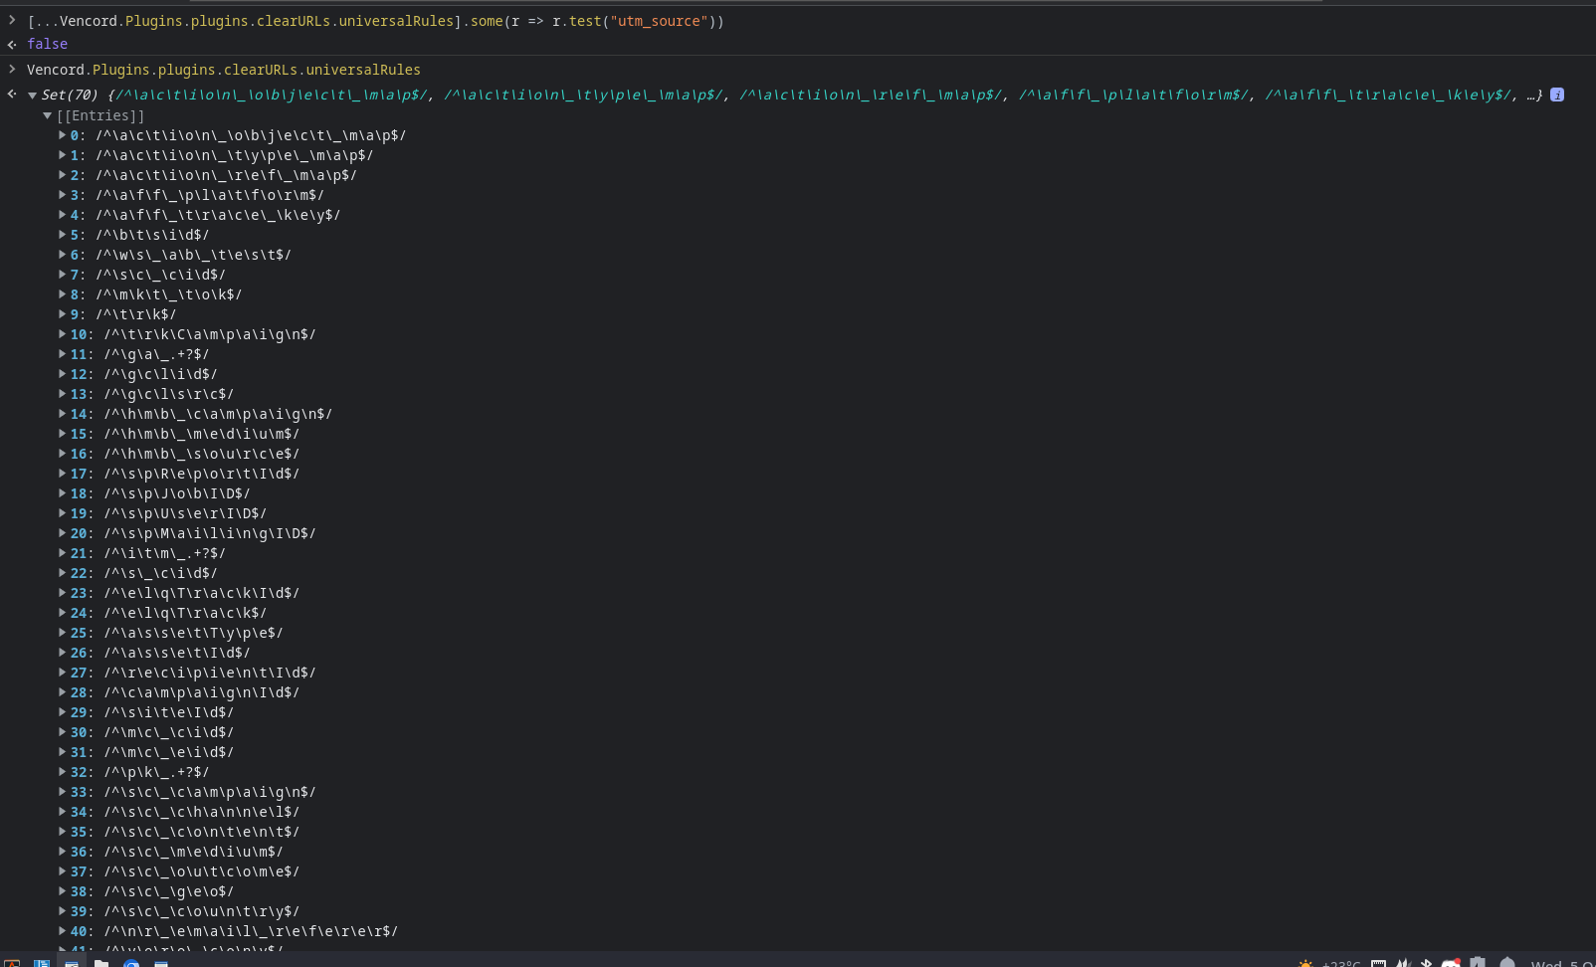This screenshot has width=1596, height=967.
Task: Expand entry 0 arrow
Action: 62,135
